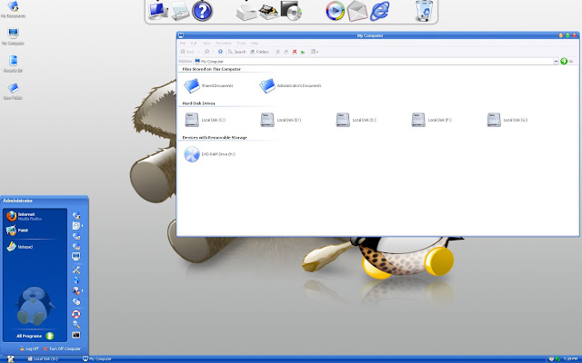Select Local Disk (G:) drive
The width and height of the screenshot is (582, 363).
(x=507, y=120)
